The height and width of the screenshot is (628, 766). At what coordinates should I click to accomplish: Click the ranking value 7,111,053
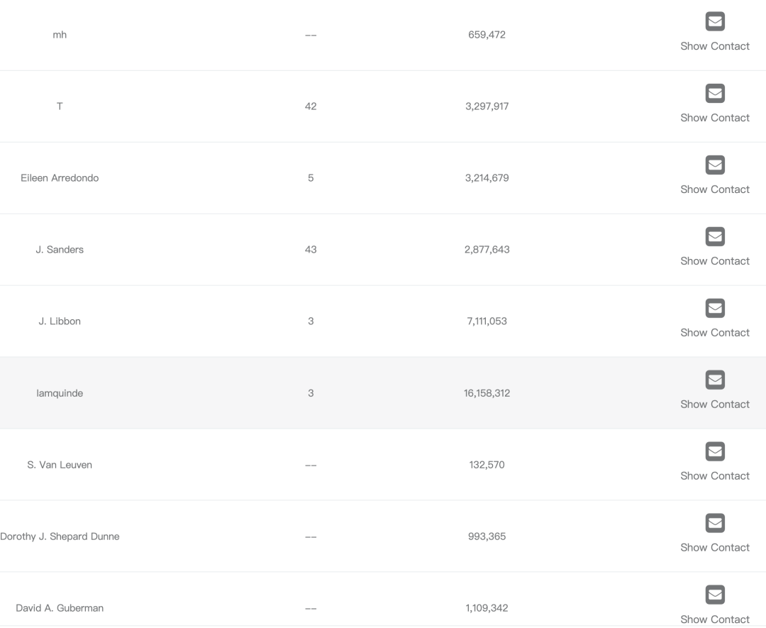point(487,321)
